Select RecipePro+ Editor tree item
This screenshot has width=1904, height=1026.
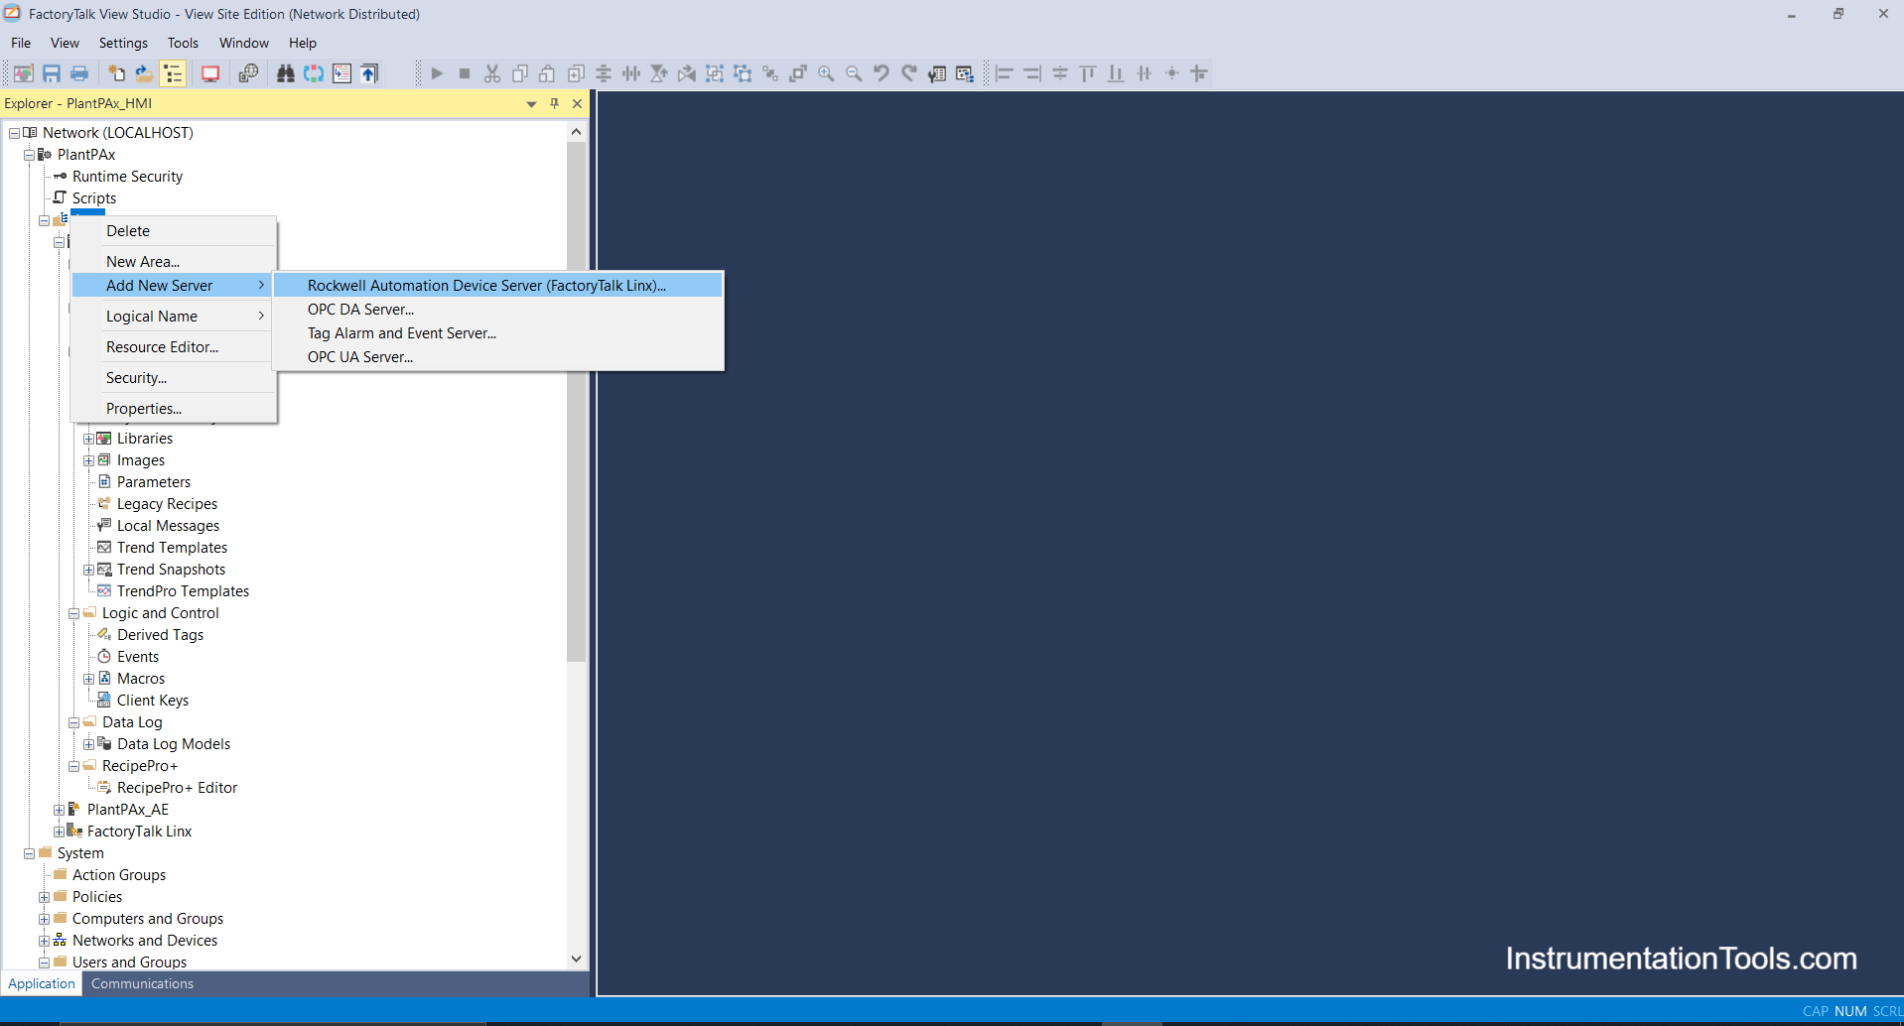(x=177, y=788)
